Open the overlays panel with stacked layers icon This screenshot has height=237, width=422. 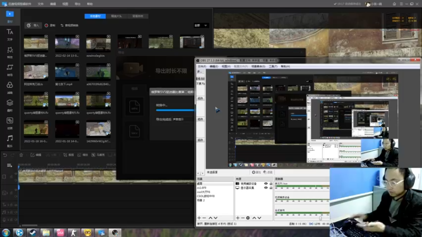(9, 105)
